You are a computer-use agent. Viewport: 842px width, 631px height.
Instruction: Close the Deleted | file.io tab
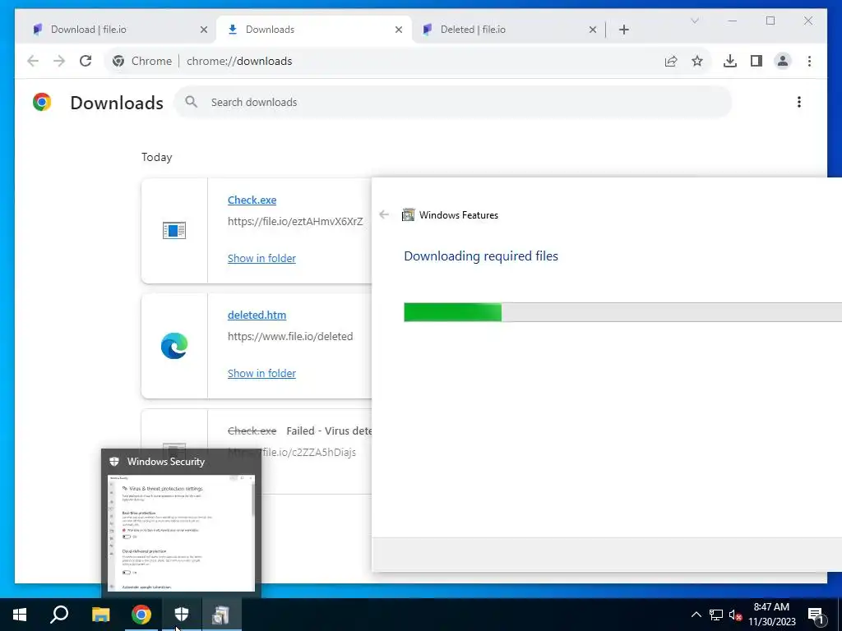click(592, 30)
